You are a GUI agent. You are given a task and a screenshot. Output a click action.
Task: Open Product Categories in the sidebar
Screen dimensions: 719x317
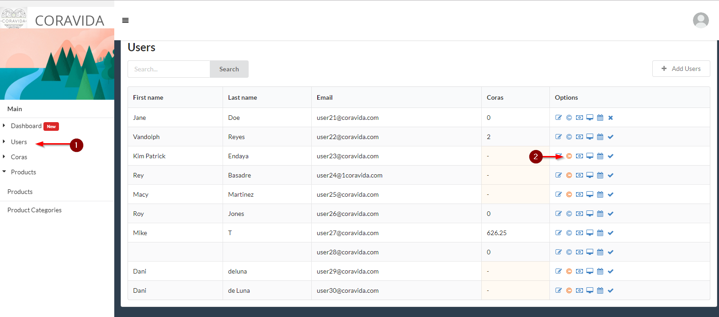click(x=34, y=210)
